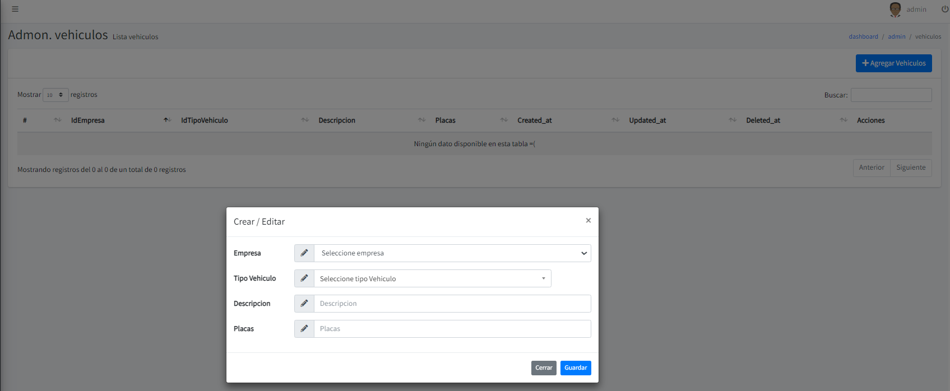Viewport: 950px width, 391px height.
Task: Sort table by IdEmpresa column
Action: (x=87, y=120)
